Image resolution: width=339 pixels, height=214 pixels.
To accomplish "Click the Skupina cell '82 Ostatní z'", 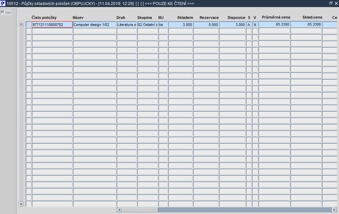I will click(148, 25).
